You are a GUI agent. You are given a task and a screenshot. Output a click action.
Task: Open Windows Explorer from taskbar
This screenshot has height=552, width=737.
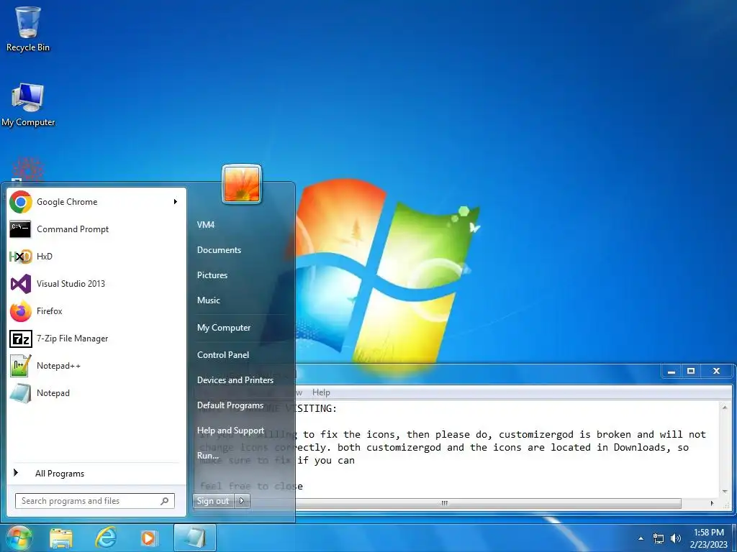click(x=61, y=538)
